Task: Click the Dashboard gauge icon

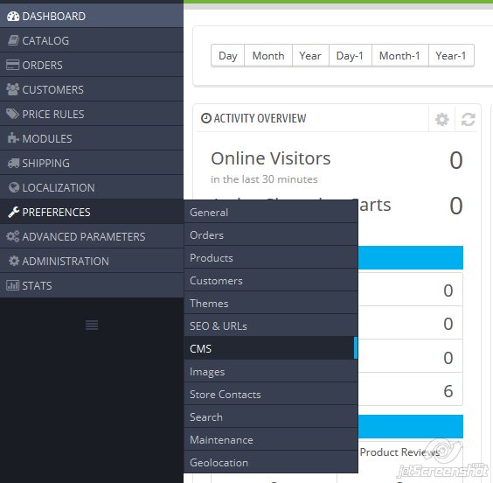Action: click(x=13, y=17)
